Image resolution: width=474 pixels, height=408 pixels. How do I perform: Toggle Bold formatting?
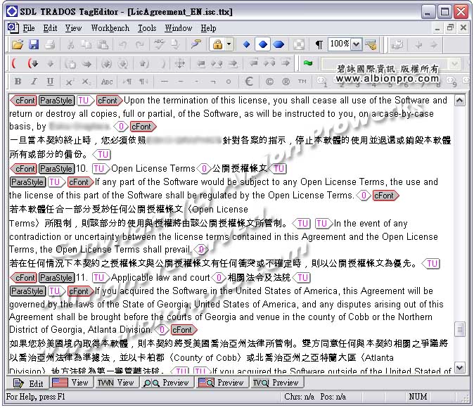[18, 82]
